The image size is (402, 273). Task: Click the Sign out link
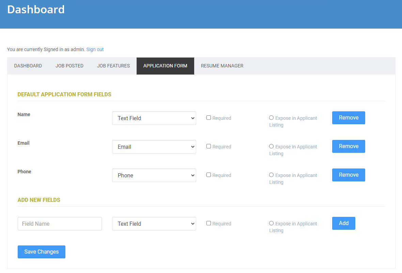tap(95, 49)
